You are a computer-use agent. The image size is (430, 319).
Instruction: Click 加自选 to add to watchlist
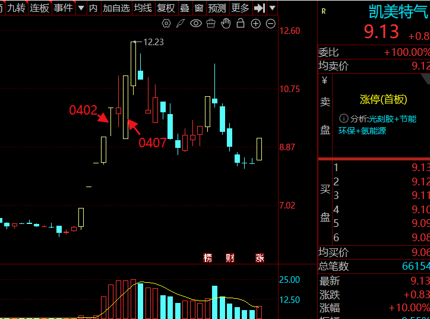pyautogui.click(x=116, y=8)
